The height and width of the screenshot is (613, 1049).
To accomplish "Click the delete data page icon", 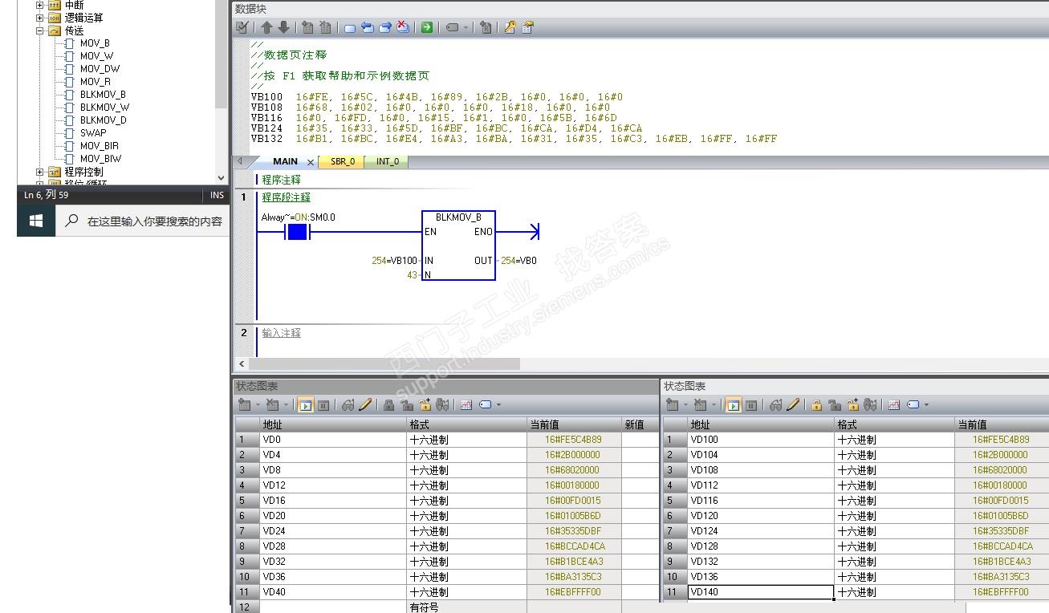I will [x=325, y=27].
